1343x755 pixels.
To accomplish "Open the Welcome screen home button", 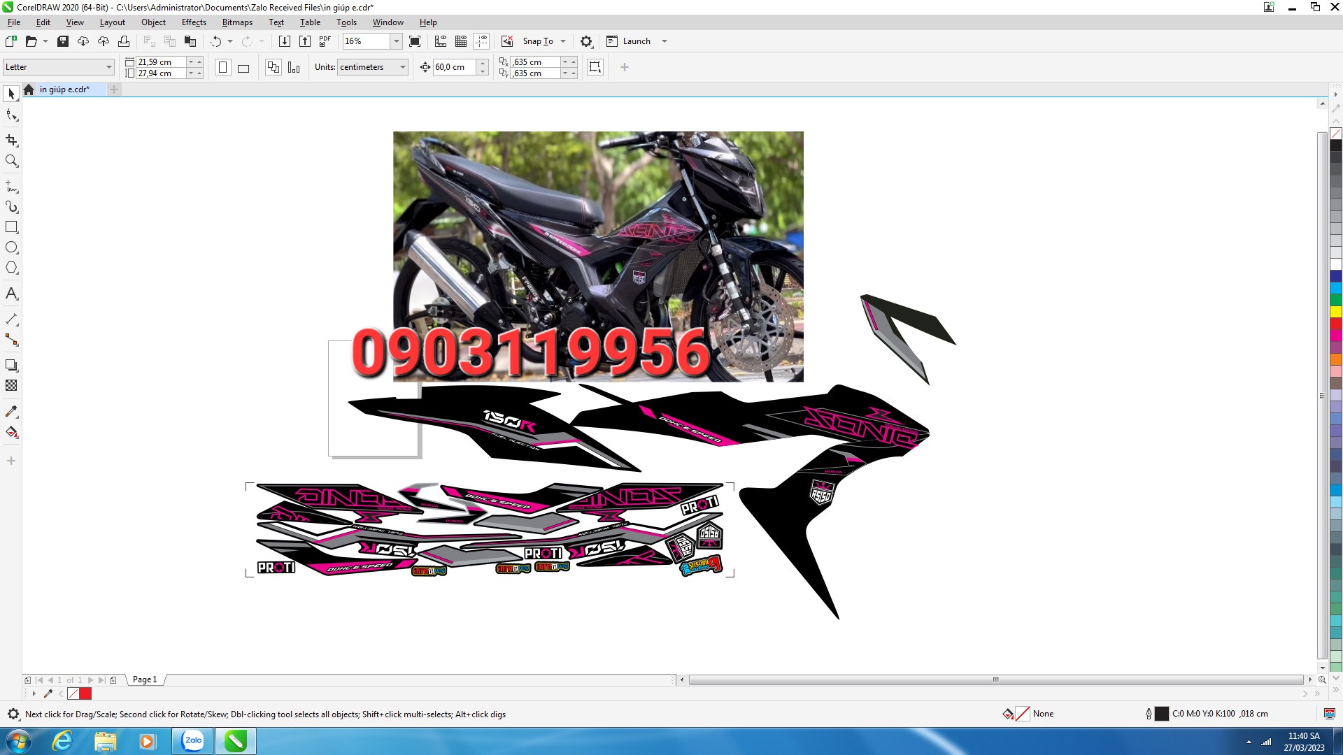I will pyautogui.click(x=29, y=89).
